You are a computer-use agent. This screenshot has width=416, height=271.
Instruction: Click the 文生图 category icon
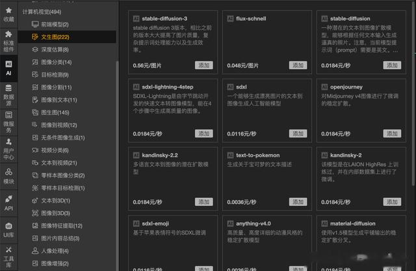[35, 36]
